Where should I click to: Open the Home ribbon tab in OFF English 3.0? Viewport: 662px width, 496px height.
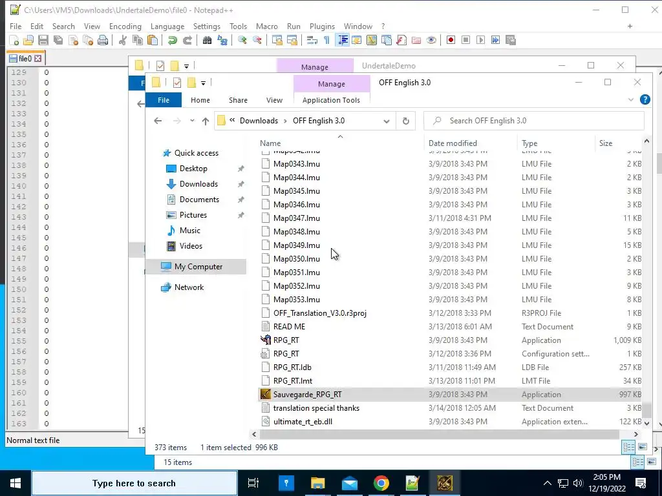tap(200, 100)
